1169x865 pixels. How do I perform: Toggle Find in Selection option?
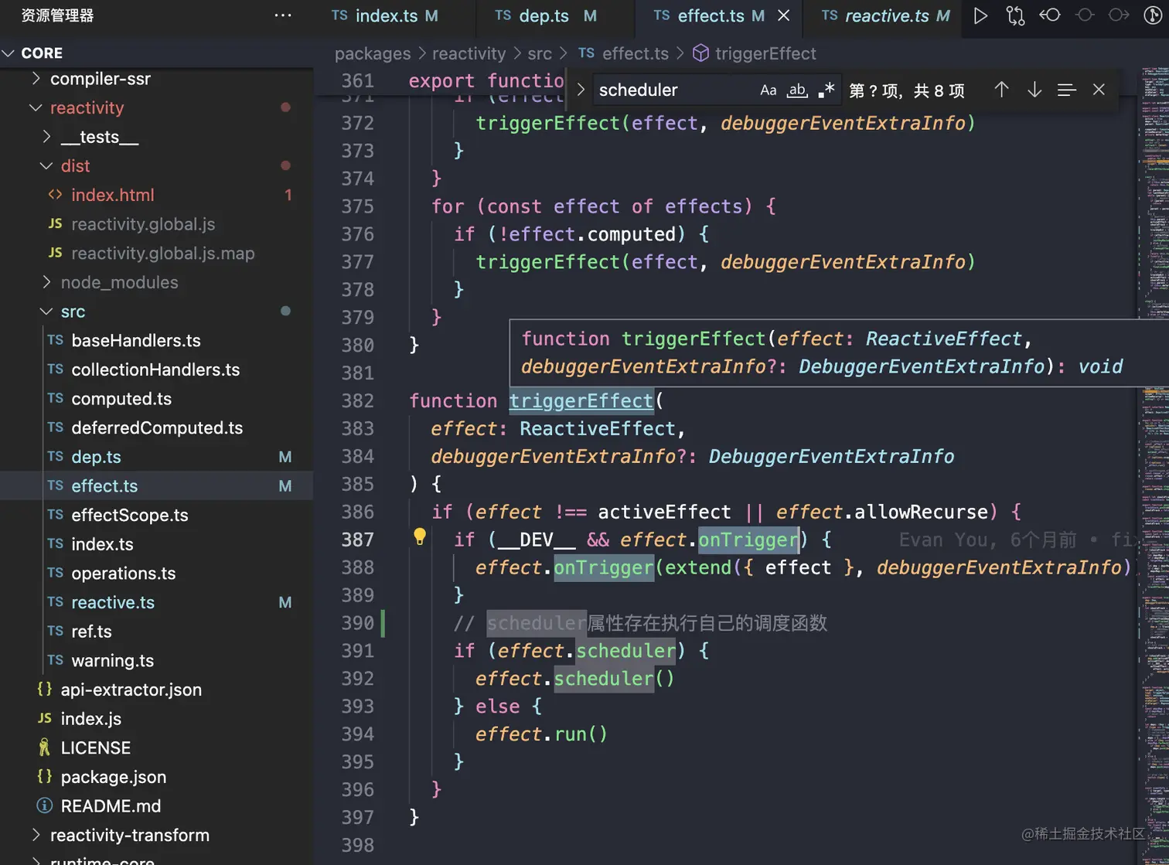[x=1066, y=90]
